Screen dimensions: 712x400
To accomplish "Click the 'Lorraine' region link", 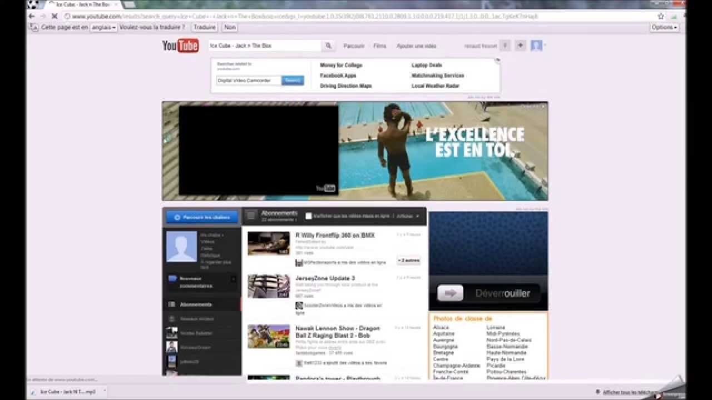I will pyautogui.click(x=496, y=328).
